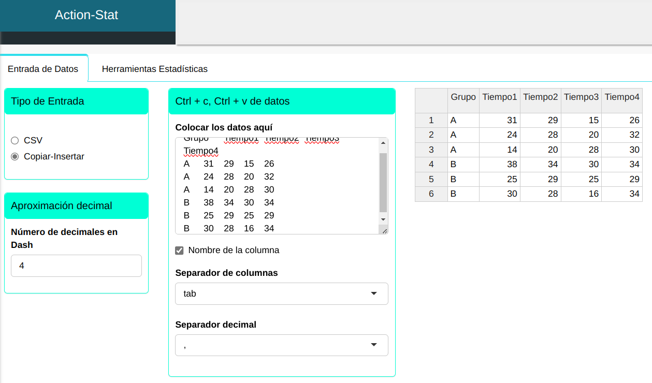Screen dimensions: 652x383
Task: Select the CSV radio button
Action: click(x=15, y=140)
